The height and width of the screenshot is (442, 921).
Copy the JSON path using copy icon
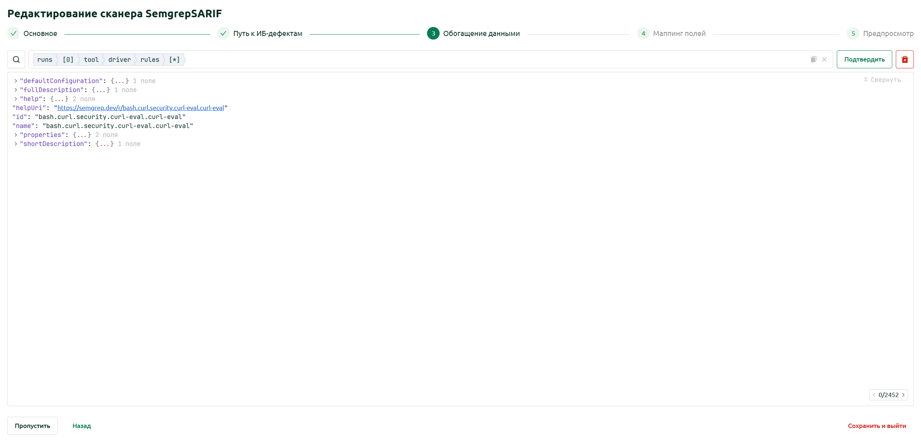click(813, 59)
